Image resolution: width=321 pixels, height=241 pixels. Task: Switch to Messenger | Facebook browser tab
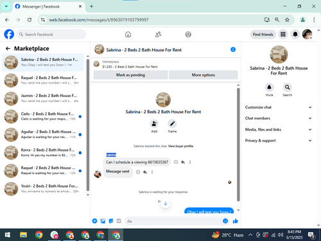(x=48, y=6)
